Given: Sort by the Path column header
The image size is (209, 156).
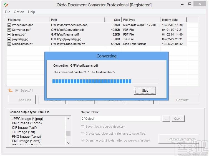Looking at the screenshot, I should tap(77, 20).
